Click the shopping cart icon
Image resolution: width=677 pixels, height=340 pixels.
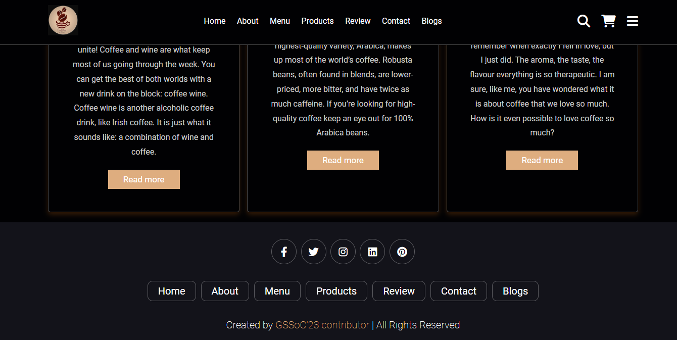click(x=608, y=21)
